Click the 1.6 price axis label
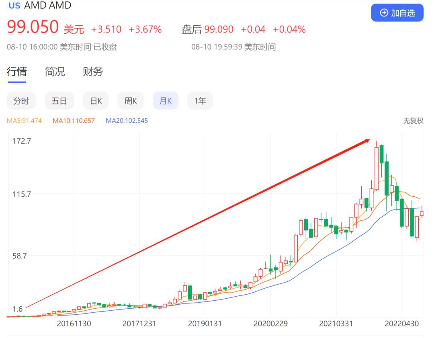Screen dimensions: 434x338 point(18,309)
